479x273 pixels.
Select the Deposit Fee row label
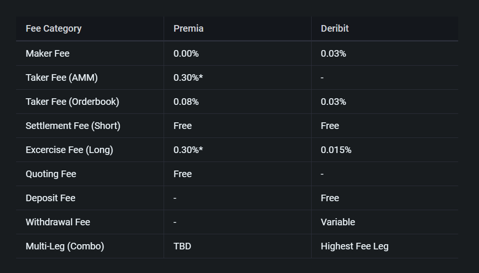click(50, 198)
